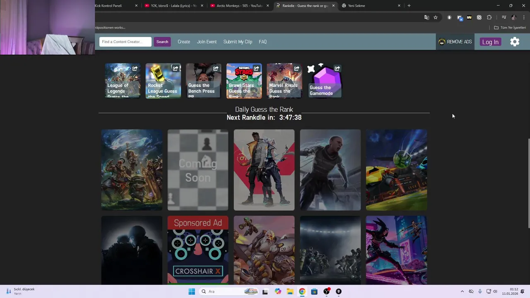
Task: Click the Log In button
Action: 490,42
